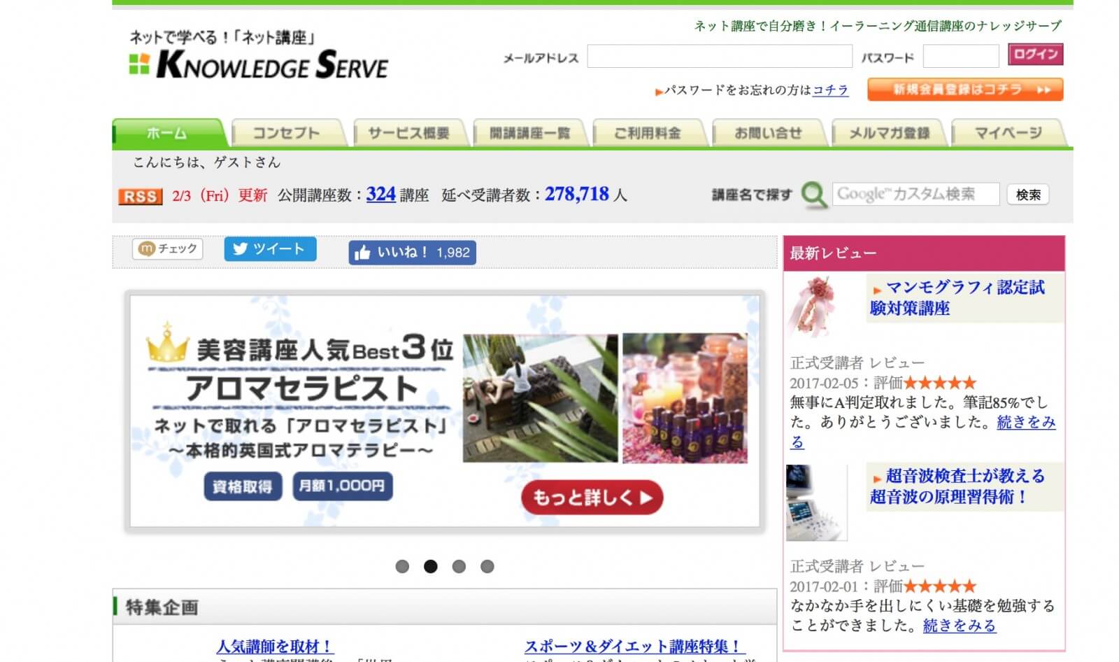The height and width of the screenshot is (662, 1119).
Task: Click the 最新レビュー panel header
Action: pos(924,253)
